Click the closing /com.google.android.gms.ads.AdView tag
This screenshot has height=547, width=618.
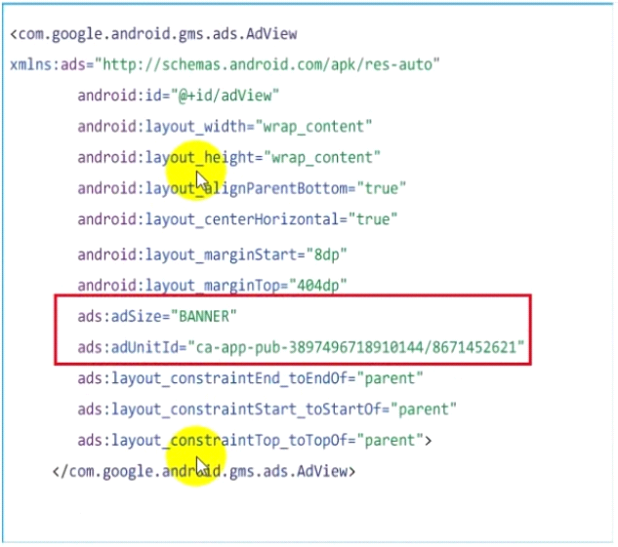[204, 472]
